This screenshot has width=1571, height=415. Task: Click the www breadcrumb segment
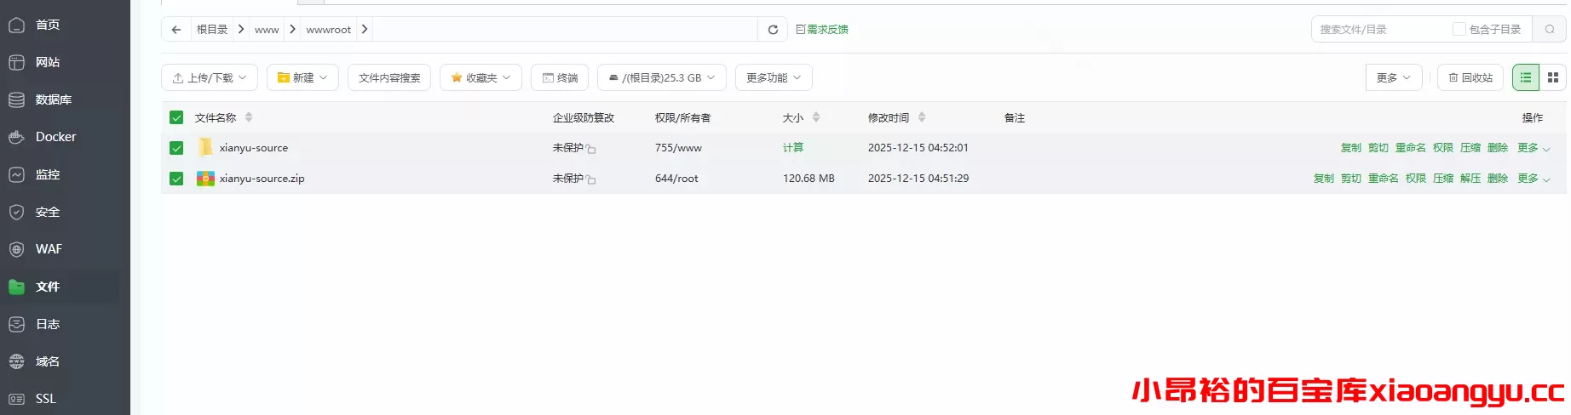click(x=267, y=29)
